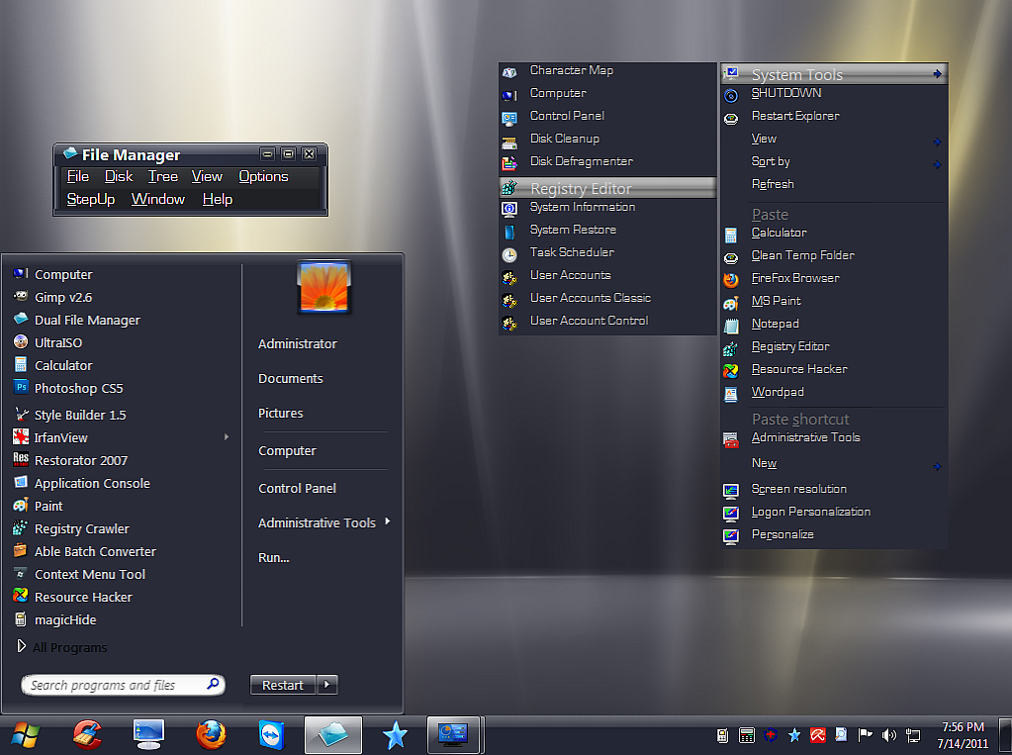Open Resource Hacker in Start menu list
The image size is (1012, 755).
pyautogui.click(x=83, y=598)
